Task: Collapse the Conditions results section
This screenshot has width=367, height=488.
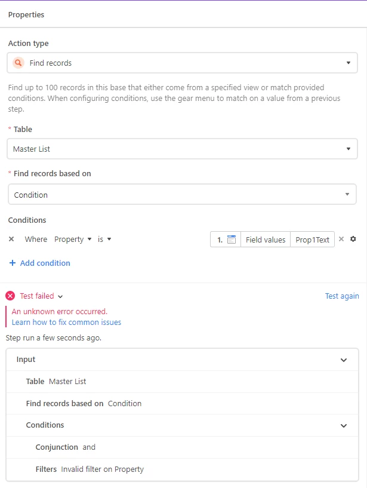Action: pyautogui.click(x=344, y=425)
